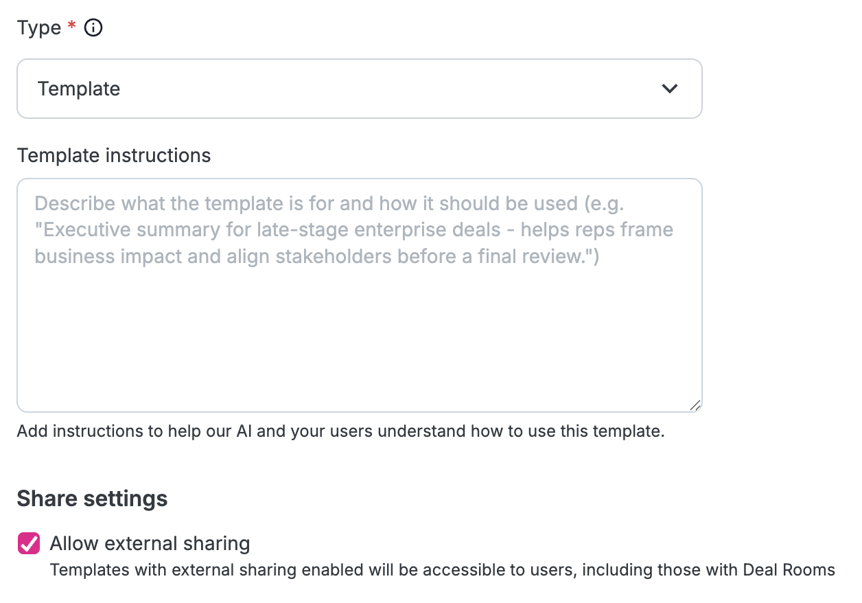Click the Type field label
This screenshot has width=862, height=603.
tap(39, 28)
